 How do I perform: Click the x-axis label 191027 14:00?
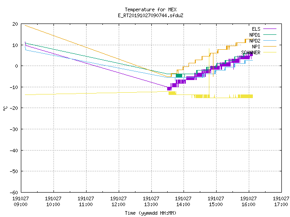(183, 202)
